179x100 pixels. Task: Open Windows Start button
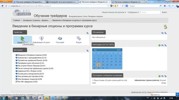(x=3, y=98)
